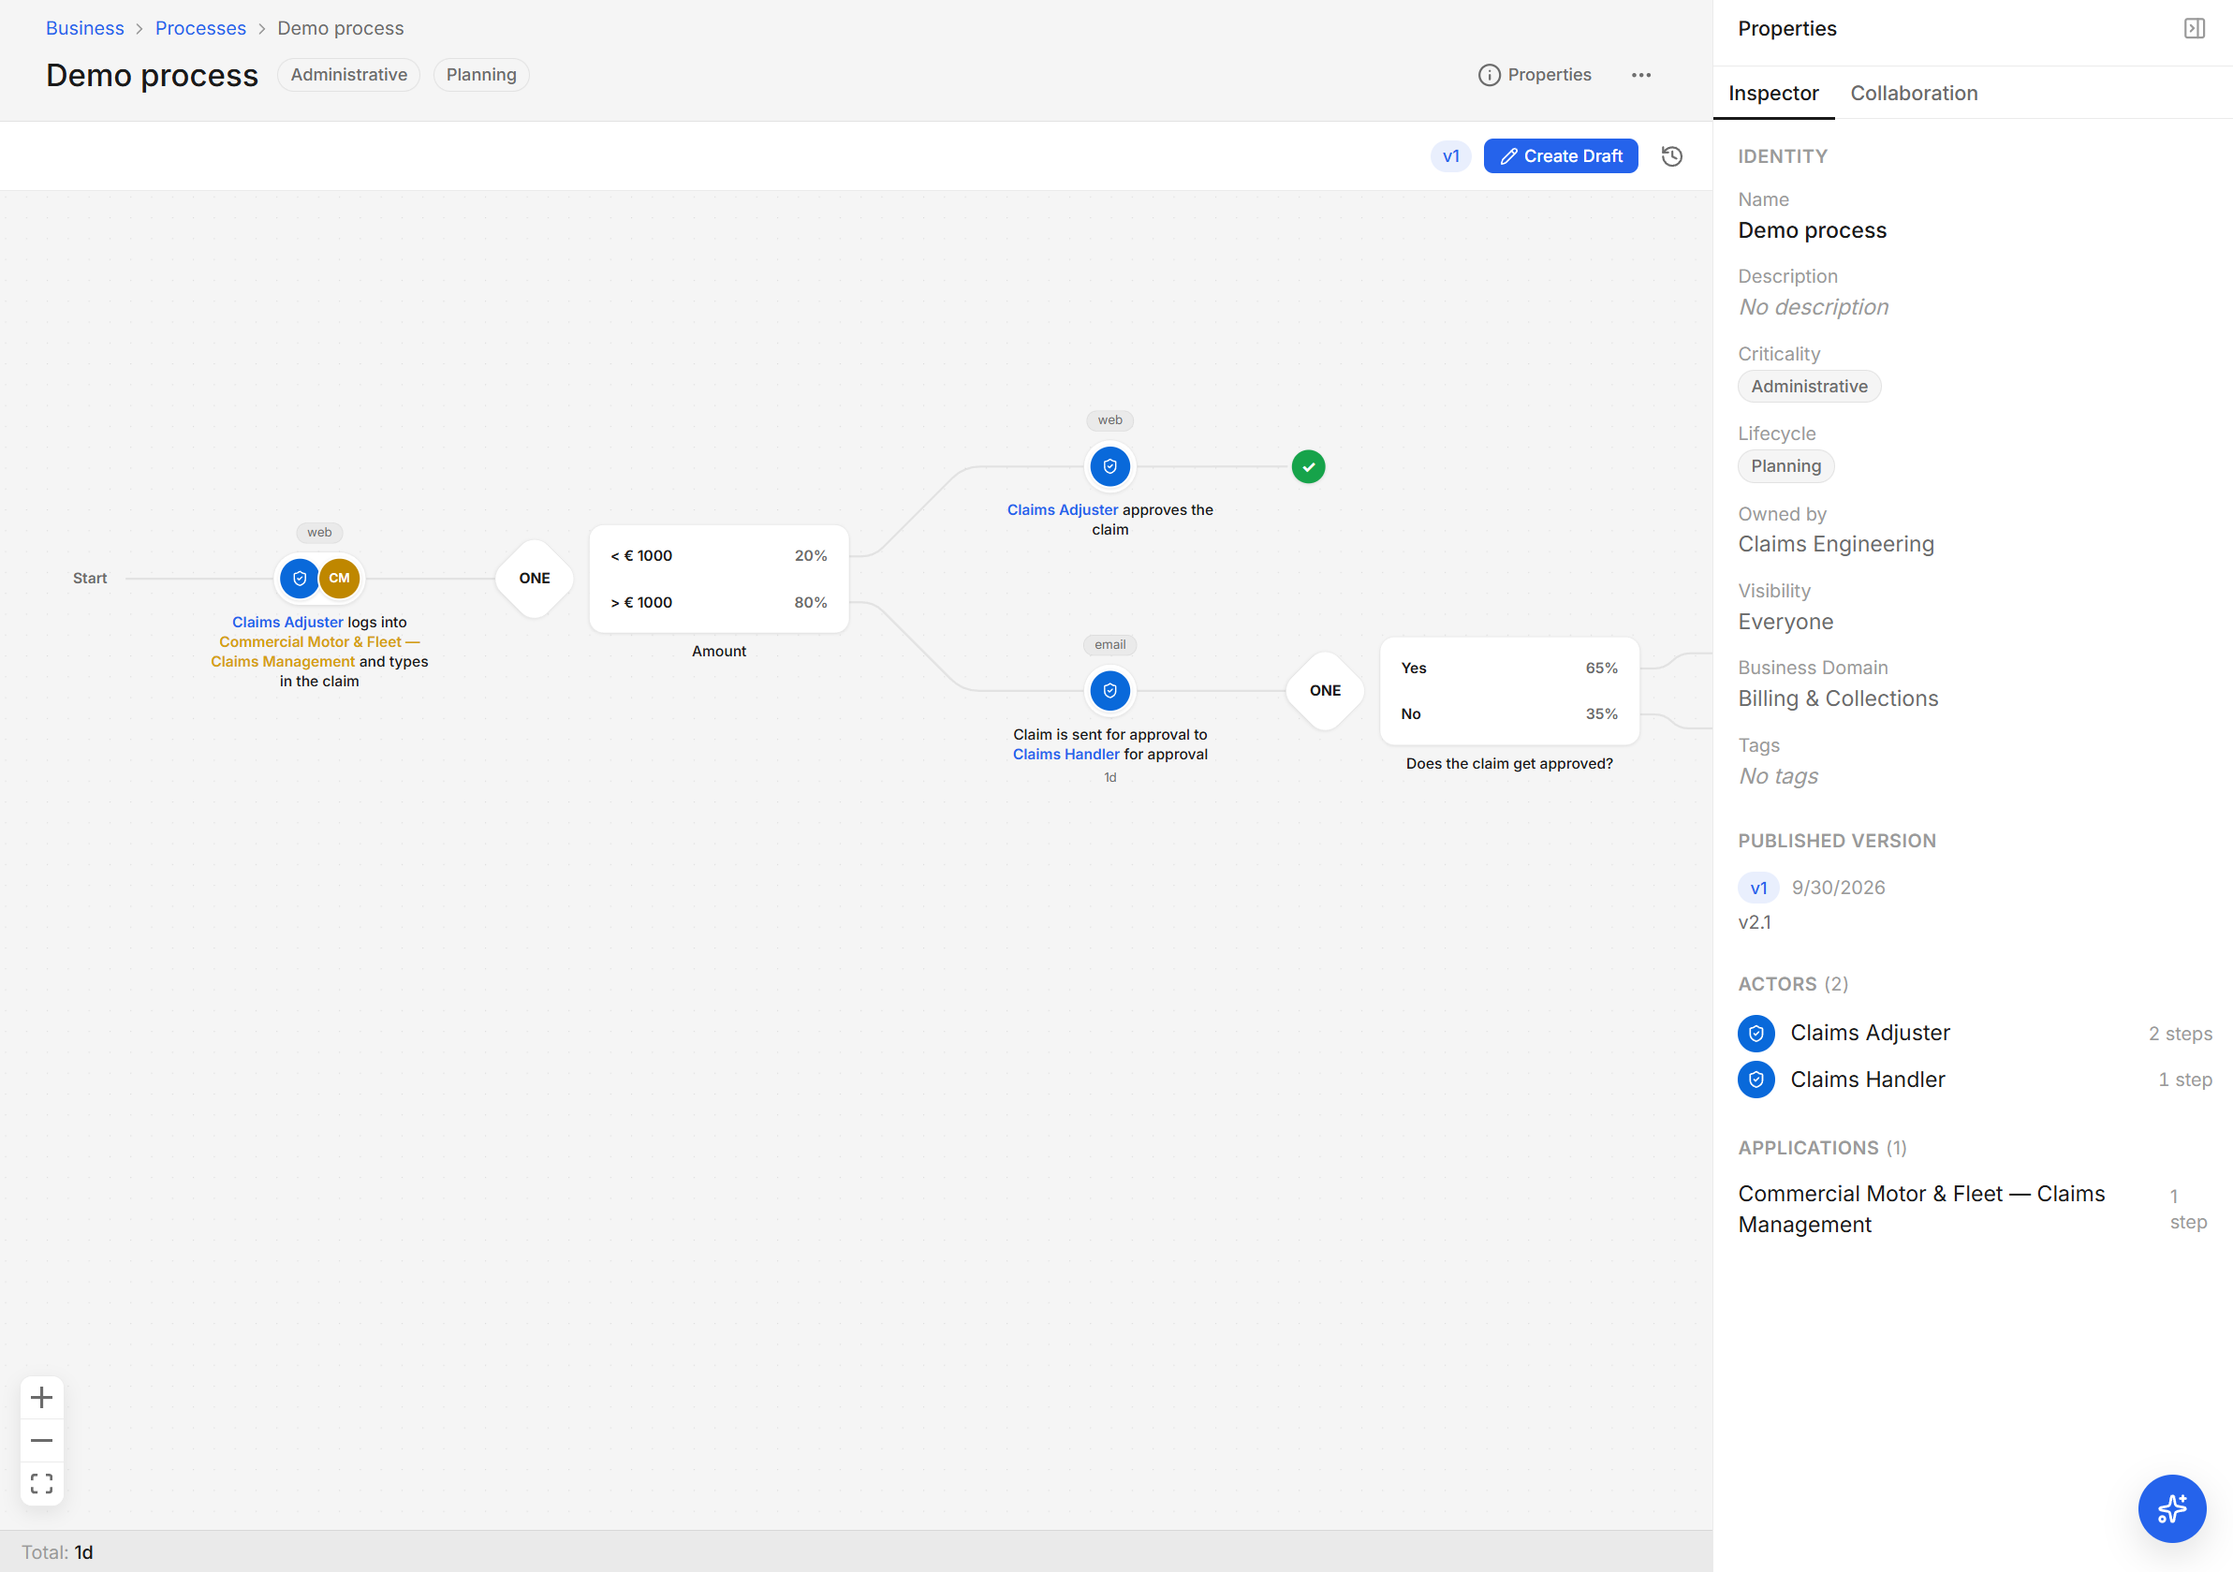Click Billing & Collections business domain

pyautogui.click(x=1837, y=698)
